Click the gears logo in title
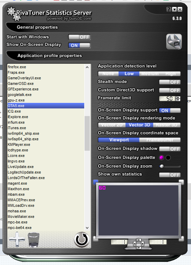Viewport: 191px width, 265px height. pyautogui.click(x=14, y=14)
